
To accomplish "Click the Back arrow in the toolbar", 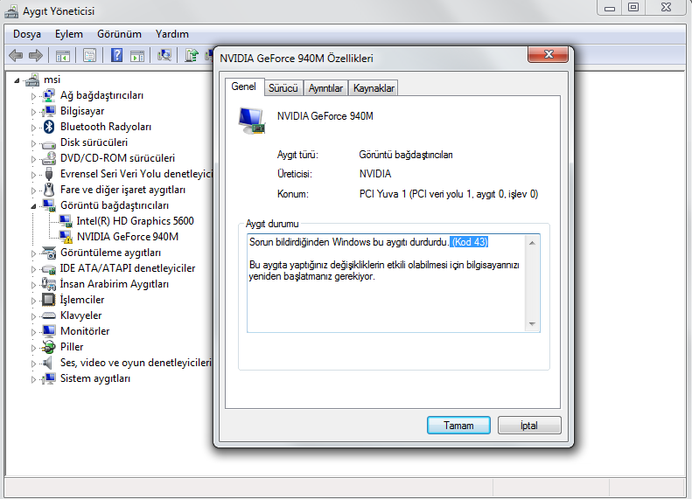I will [16, 56].
